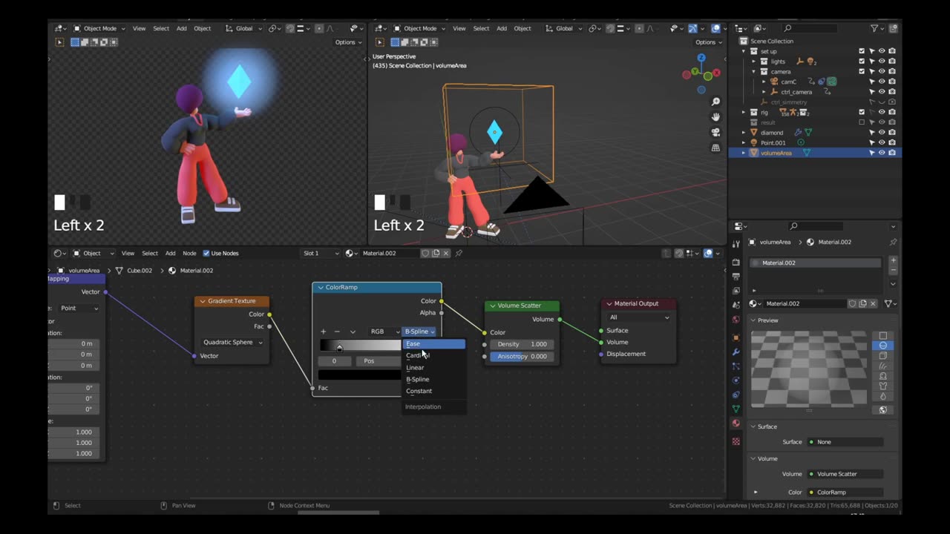Viewport: 950px width, 534px height.
Task: Click the pan hand icon in right viewport
Action: pos(715,117)
